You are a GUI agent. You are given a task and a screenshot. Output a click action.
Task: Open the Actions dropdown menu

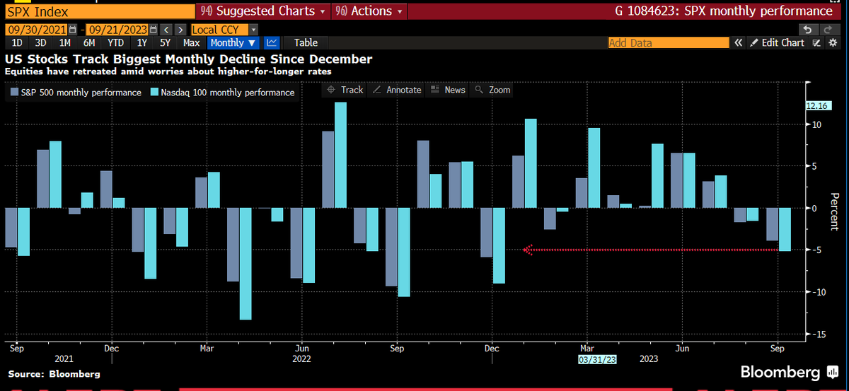pos(369,11)
